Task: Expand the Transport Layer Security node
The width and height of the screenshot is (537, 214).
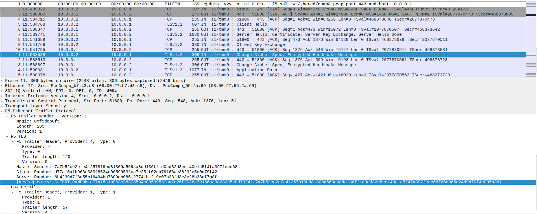Action: pyautogui.click(x=2, y=106)
